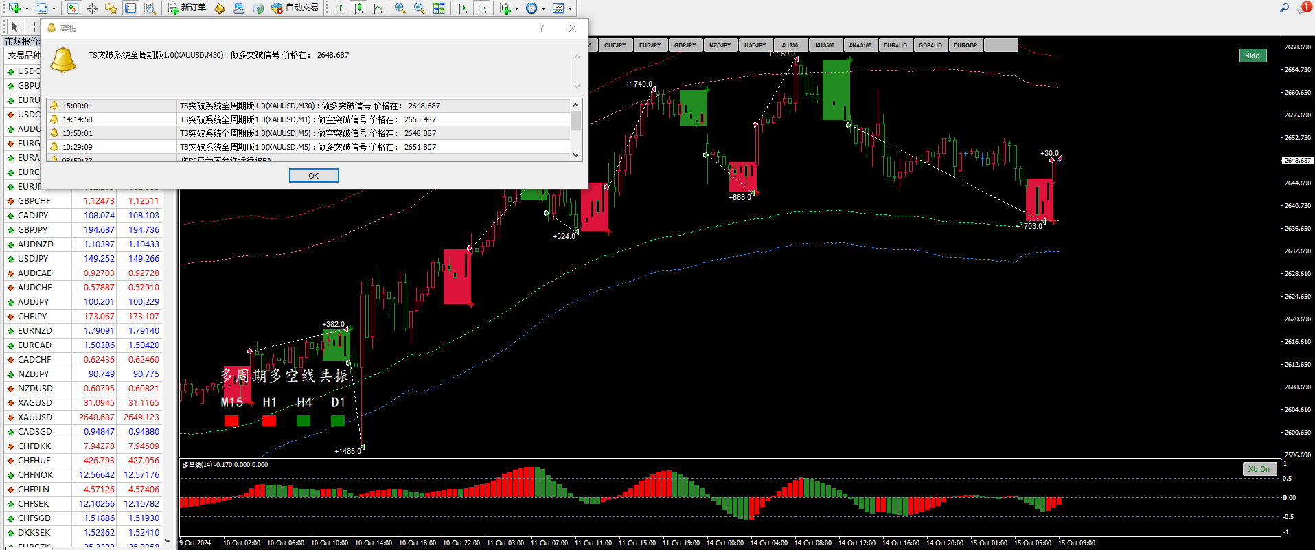
Task: Switch to the NZDJPY chart tab
Action: (x=720, y=45)
